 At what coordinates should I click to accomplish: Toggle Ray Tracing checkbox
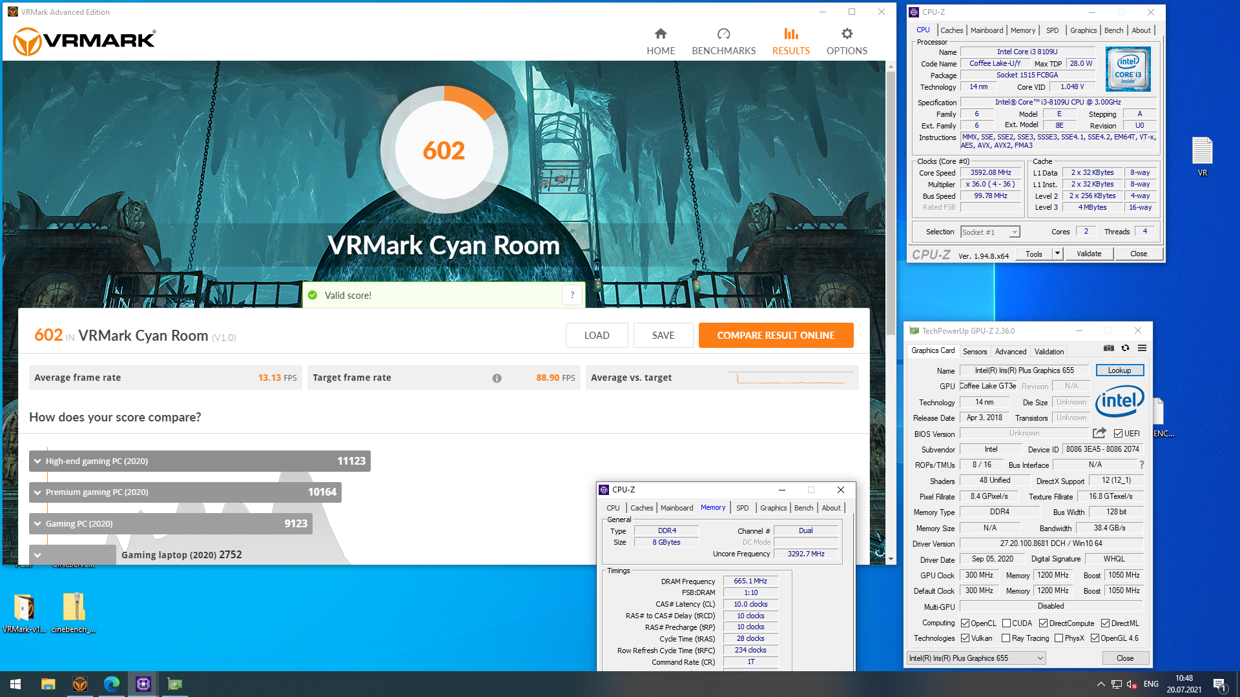click(1006, 638)
